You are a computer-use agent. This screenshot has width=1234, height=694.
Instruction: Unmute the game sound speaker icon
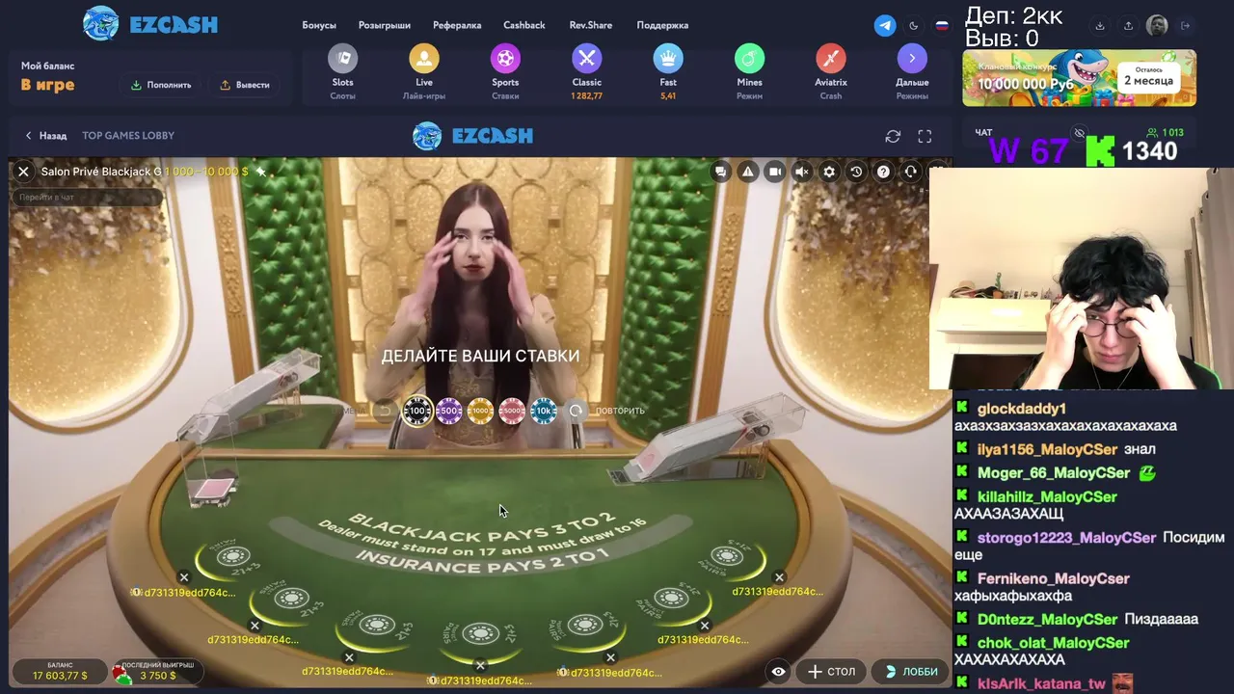tap(801, 172)
